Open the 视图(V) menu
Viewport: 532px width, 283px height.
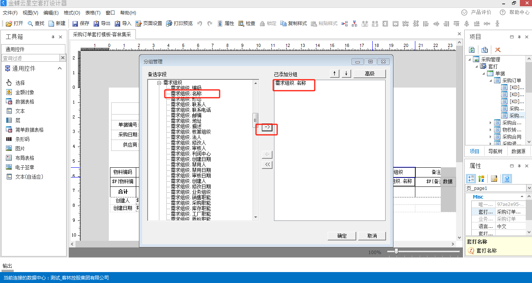click(31, 13)
